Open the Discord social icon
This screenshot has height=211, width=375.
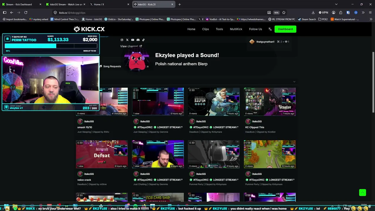138,40
